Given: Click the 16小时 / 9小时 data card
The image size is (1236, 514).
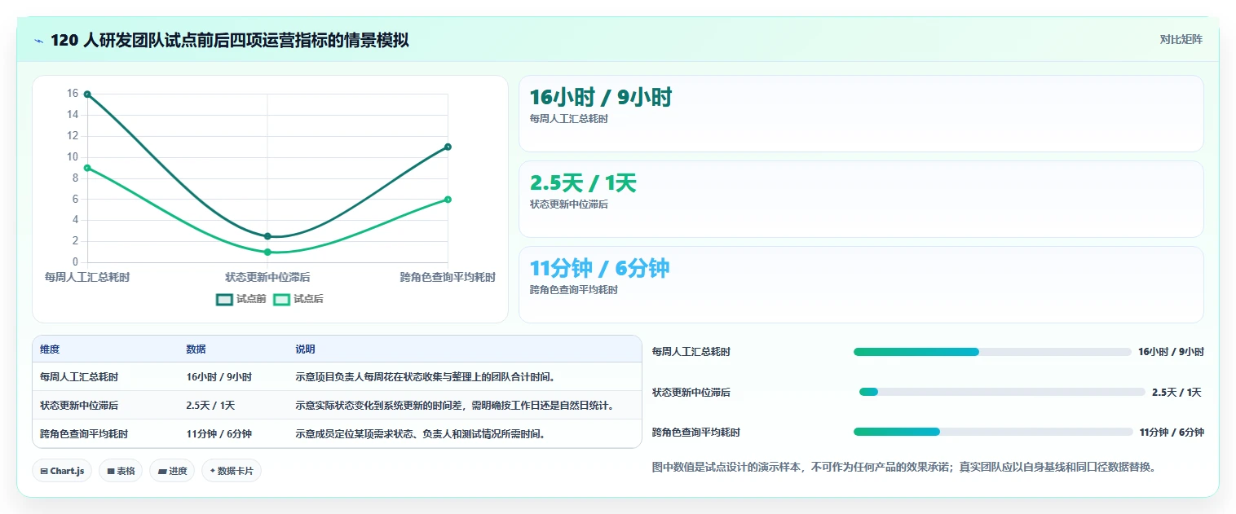Looking at the screenshot, I should pyautogui.click(x=861, y=113).
